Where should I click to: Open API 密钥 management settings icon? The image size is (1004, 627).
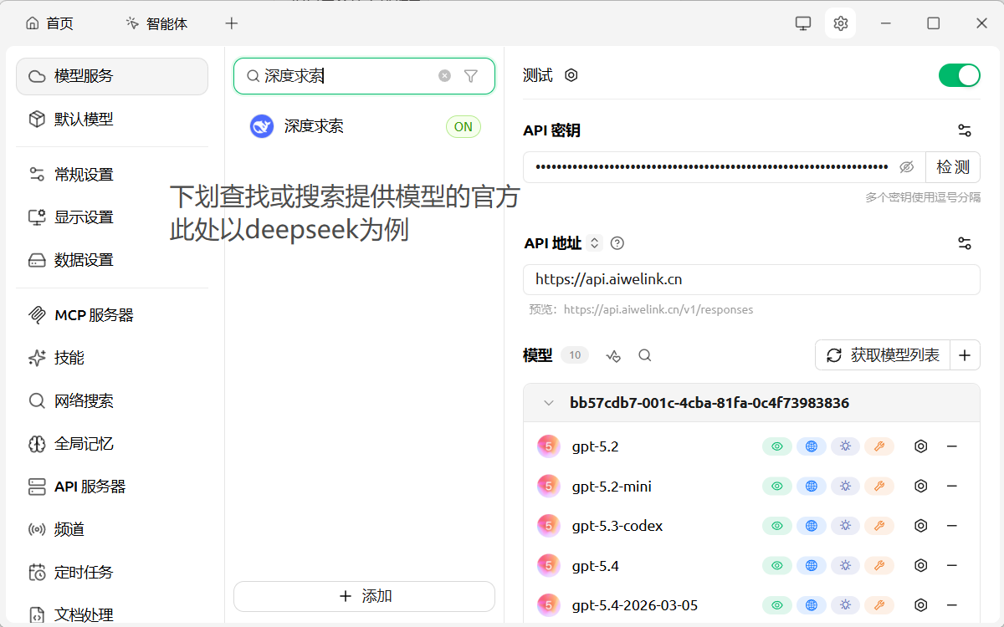(965, 130)
